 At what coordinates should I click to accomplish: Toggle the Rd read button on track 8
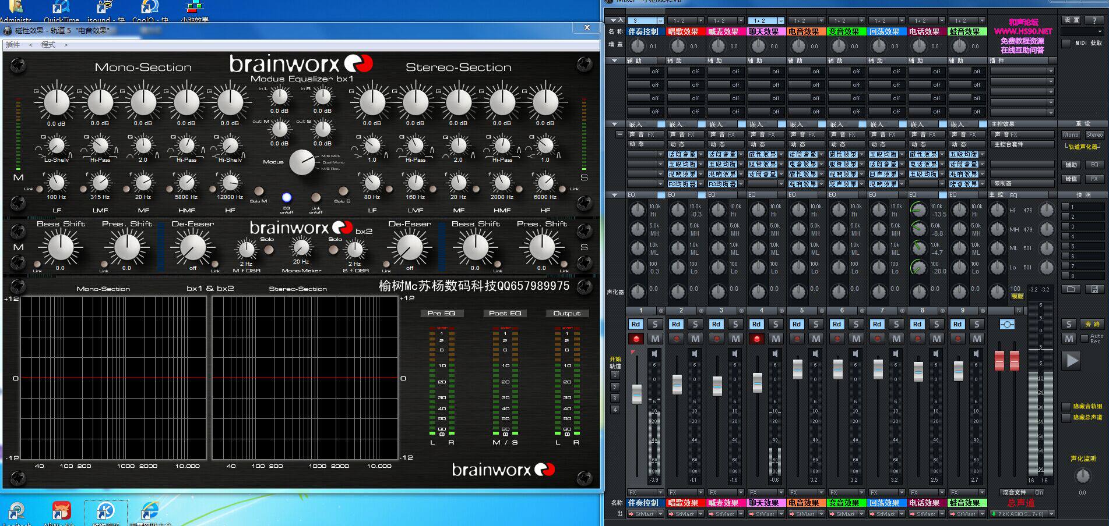[917, 324]
